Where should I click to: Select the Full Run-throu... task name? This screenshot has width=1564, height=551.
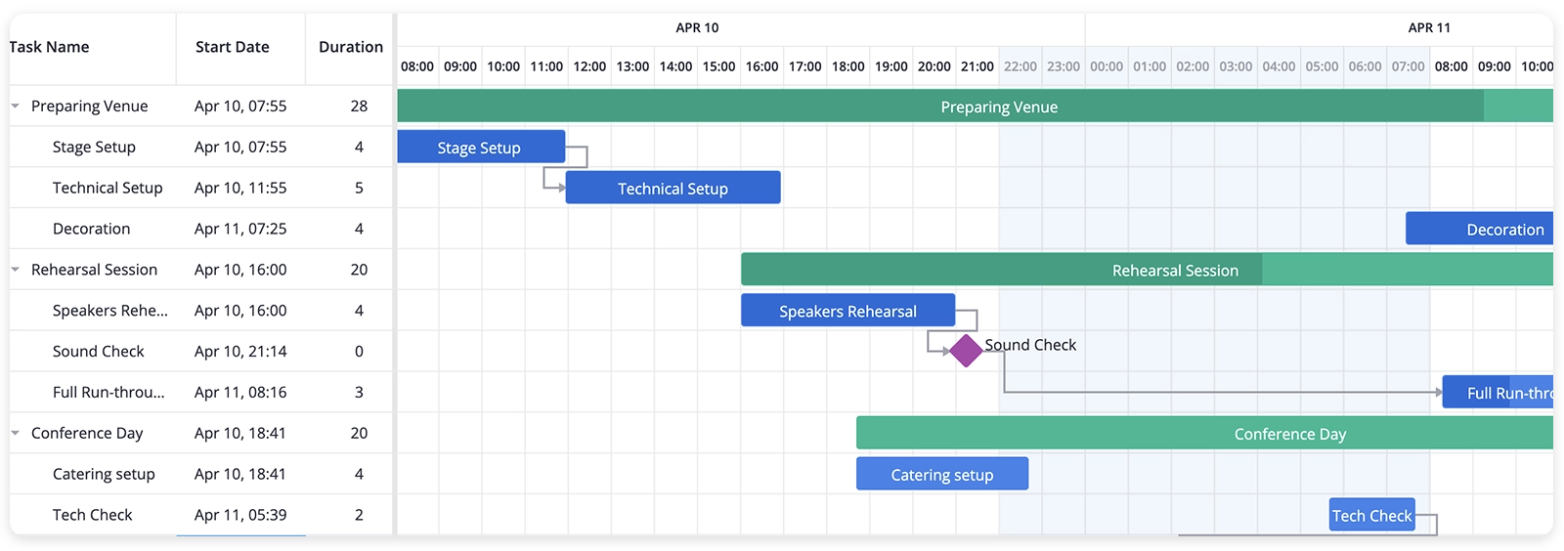109,393
